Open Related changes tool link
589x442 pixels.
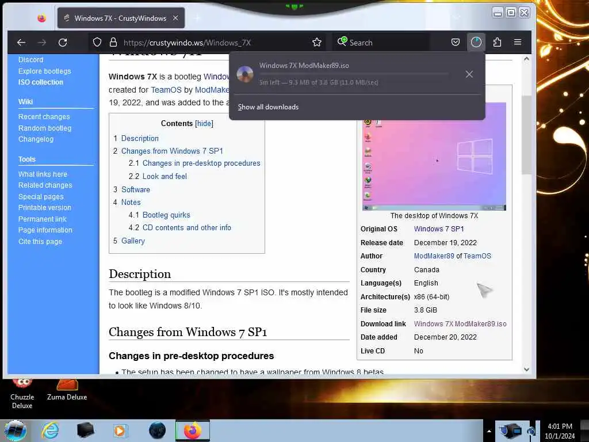[45, 185]
